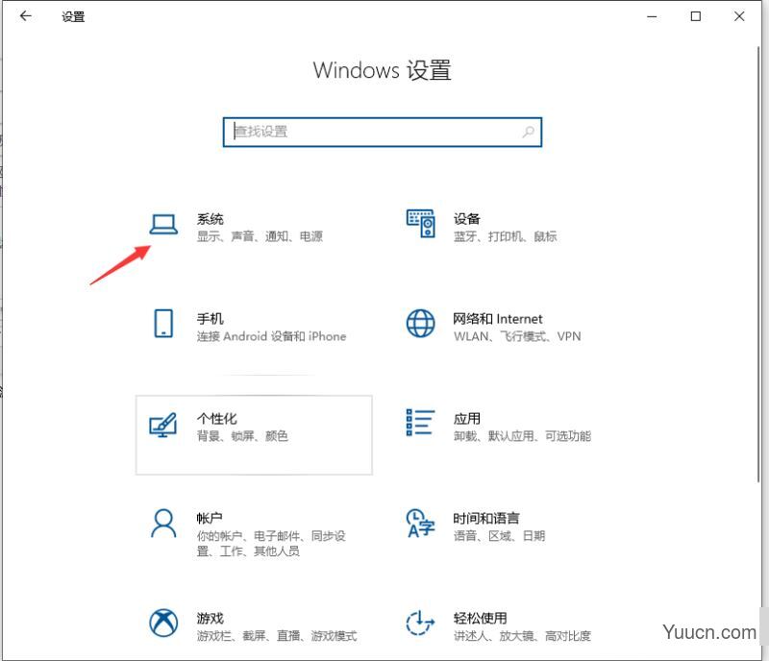Open the Network globe icon
The height and width of the screenshot is (661, 769).
pyautogui.click(x=420, y=323)
